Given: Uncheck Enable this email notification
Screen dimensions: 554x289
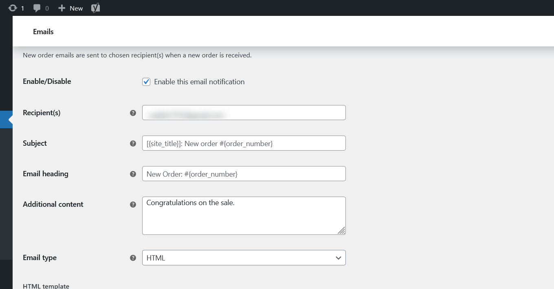Looking at the screenshot, I should tap(146, 81).
